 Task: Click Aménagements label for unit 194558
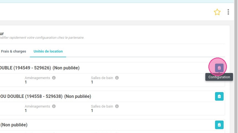tap(37, 106)
